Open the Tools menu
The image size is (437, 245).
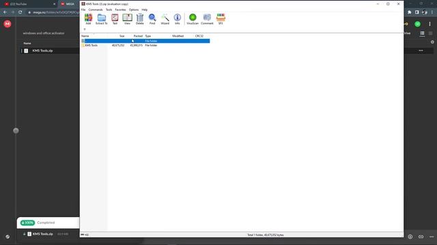click(109, 10)
